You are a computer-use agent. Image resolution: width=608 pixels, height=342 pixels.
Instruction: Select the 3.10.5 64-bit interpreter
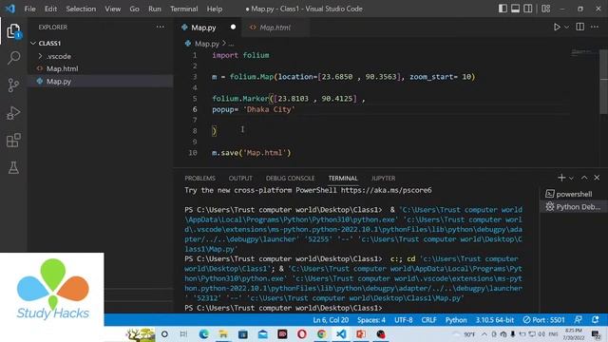pos(494,320)
